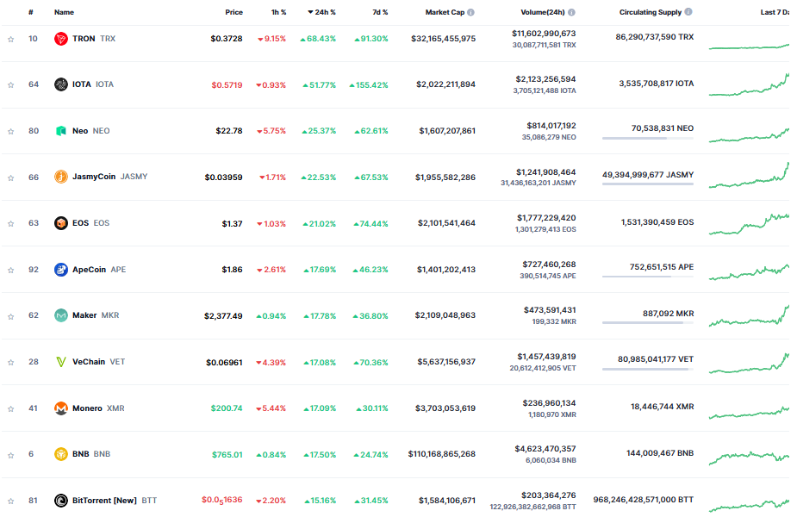
Task: Toggle the watchlist star for IOTA
Action: click(10, 85)
